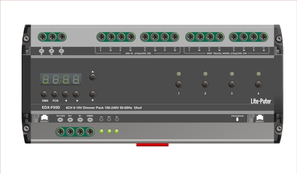Click the FCN function button
The height and width of the screenshot is (174, 297).
point(55,94)
